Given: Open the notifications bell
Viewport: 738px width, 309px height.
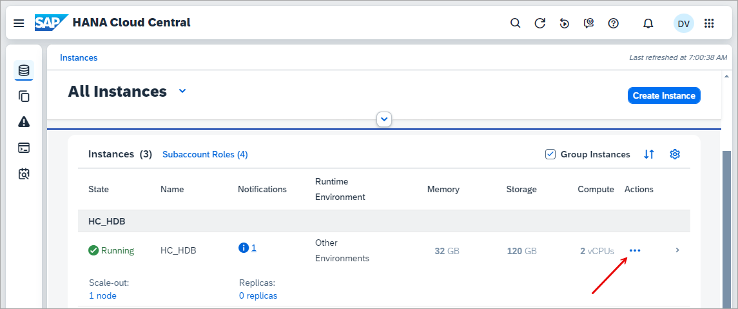Looking at the screenshot, I should point(648,23).
